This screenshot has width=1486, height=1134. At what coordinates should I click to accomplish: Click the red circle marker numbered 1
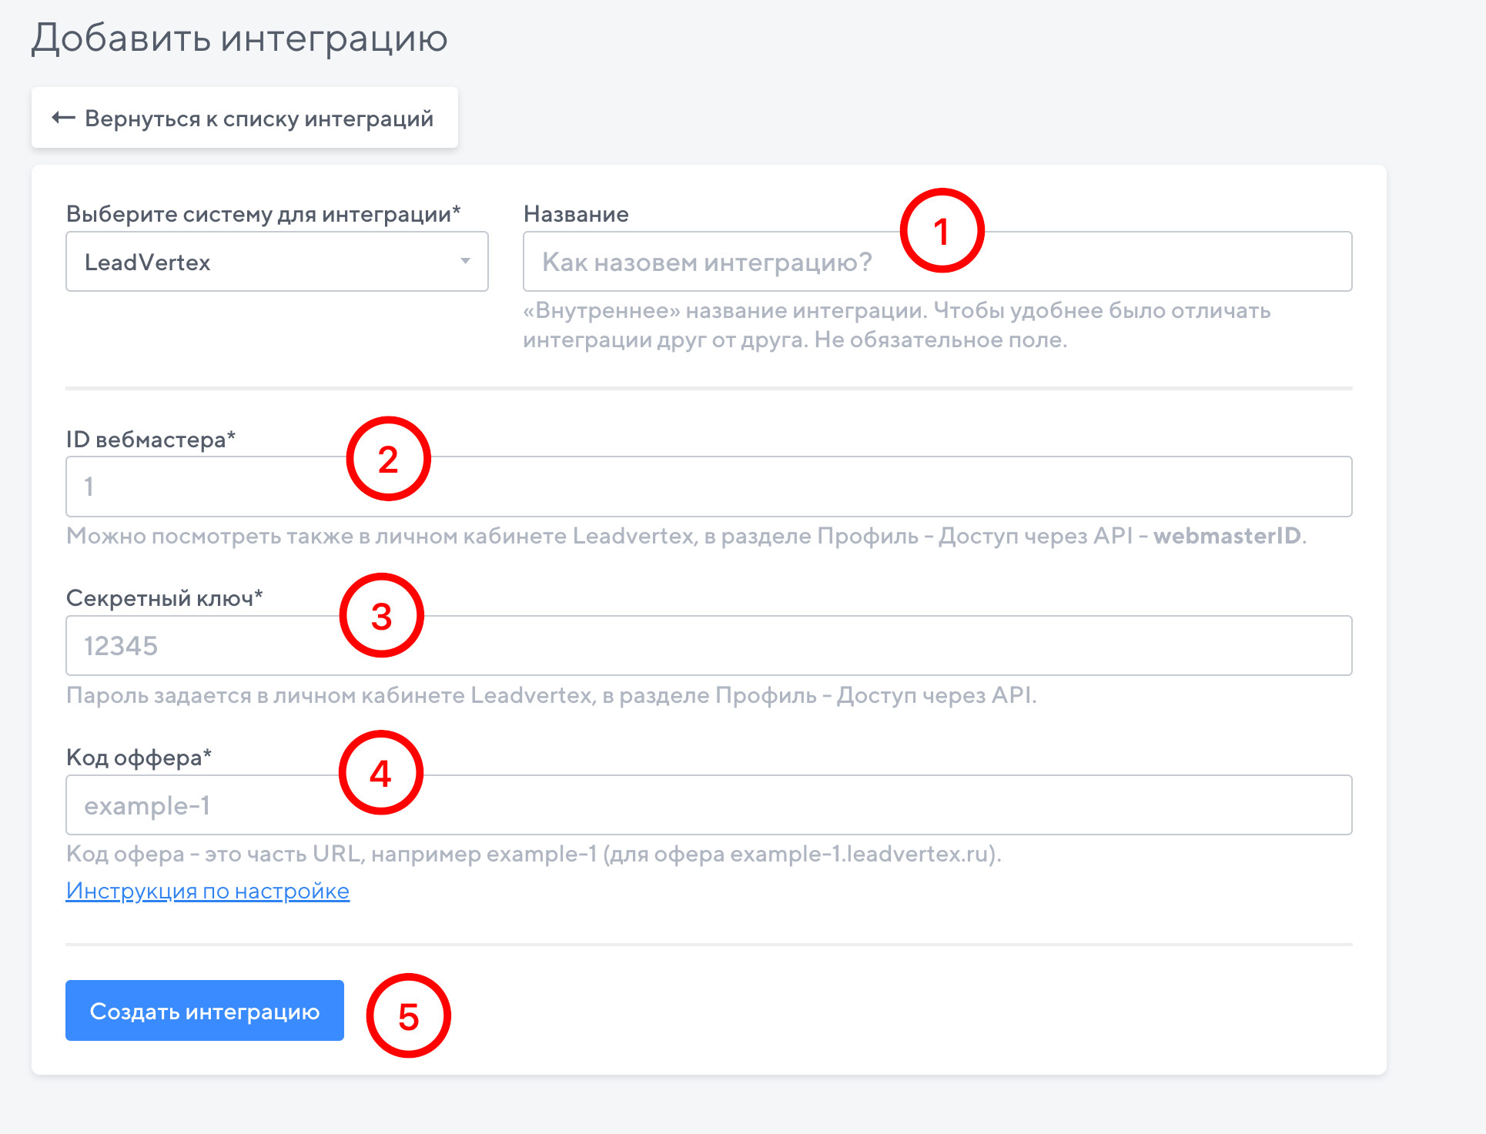(942, 231)
